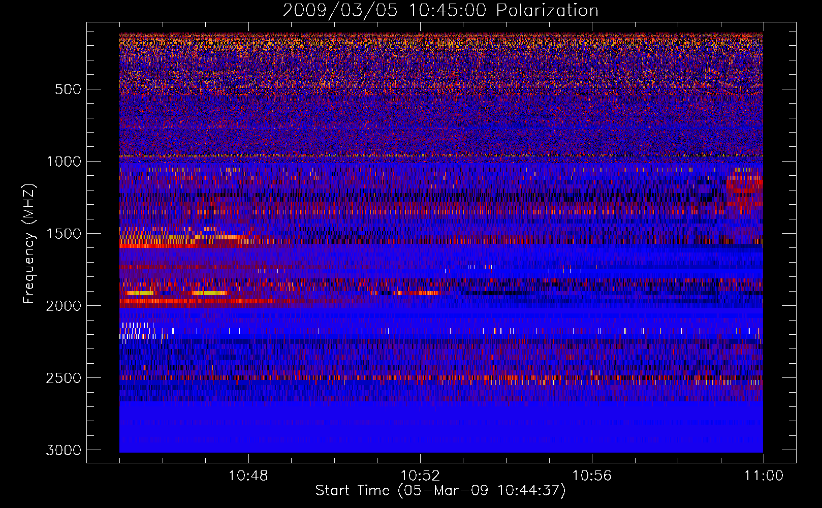
Task: Click the 10:56 time tick label
Action: click(x=592, y=476)
